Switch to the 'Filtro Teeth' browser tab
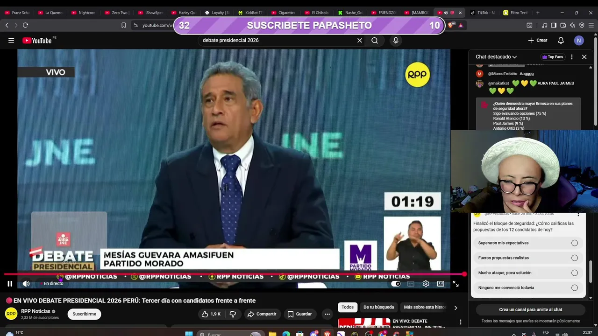 (515, 13)
